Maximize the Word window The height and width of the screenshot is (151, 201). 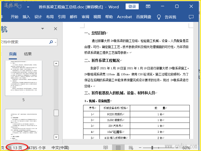pos(177,6)
